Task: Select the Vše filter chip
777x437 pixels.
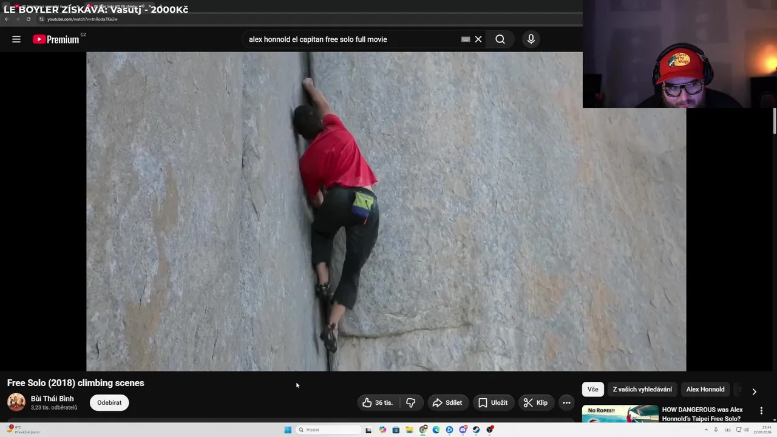Action: (x=593, y=390)
